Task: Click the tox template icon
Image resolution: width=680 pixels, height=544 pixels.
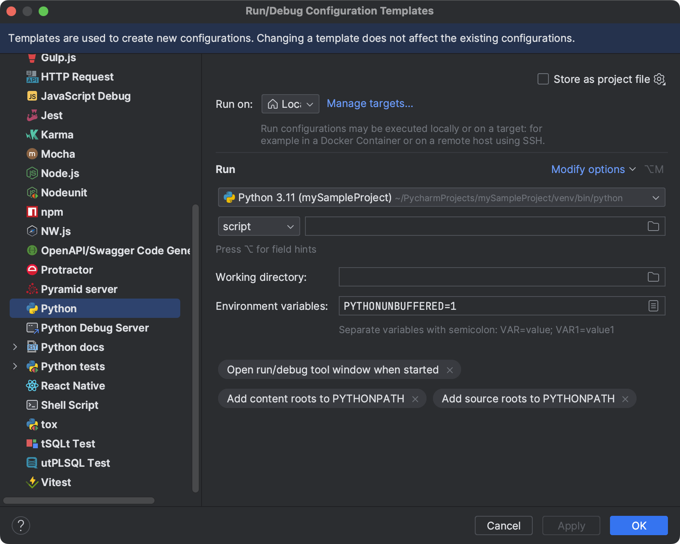Action: point(32,424)
